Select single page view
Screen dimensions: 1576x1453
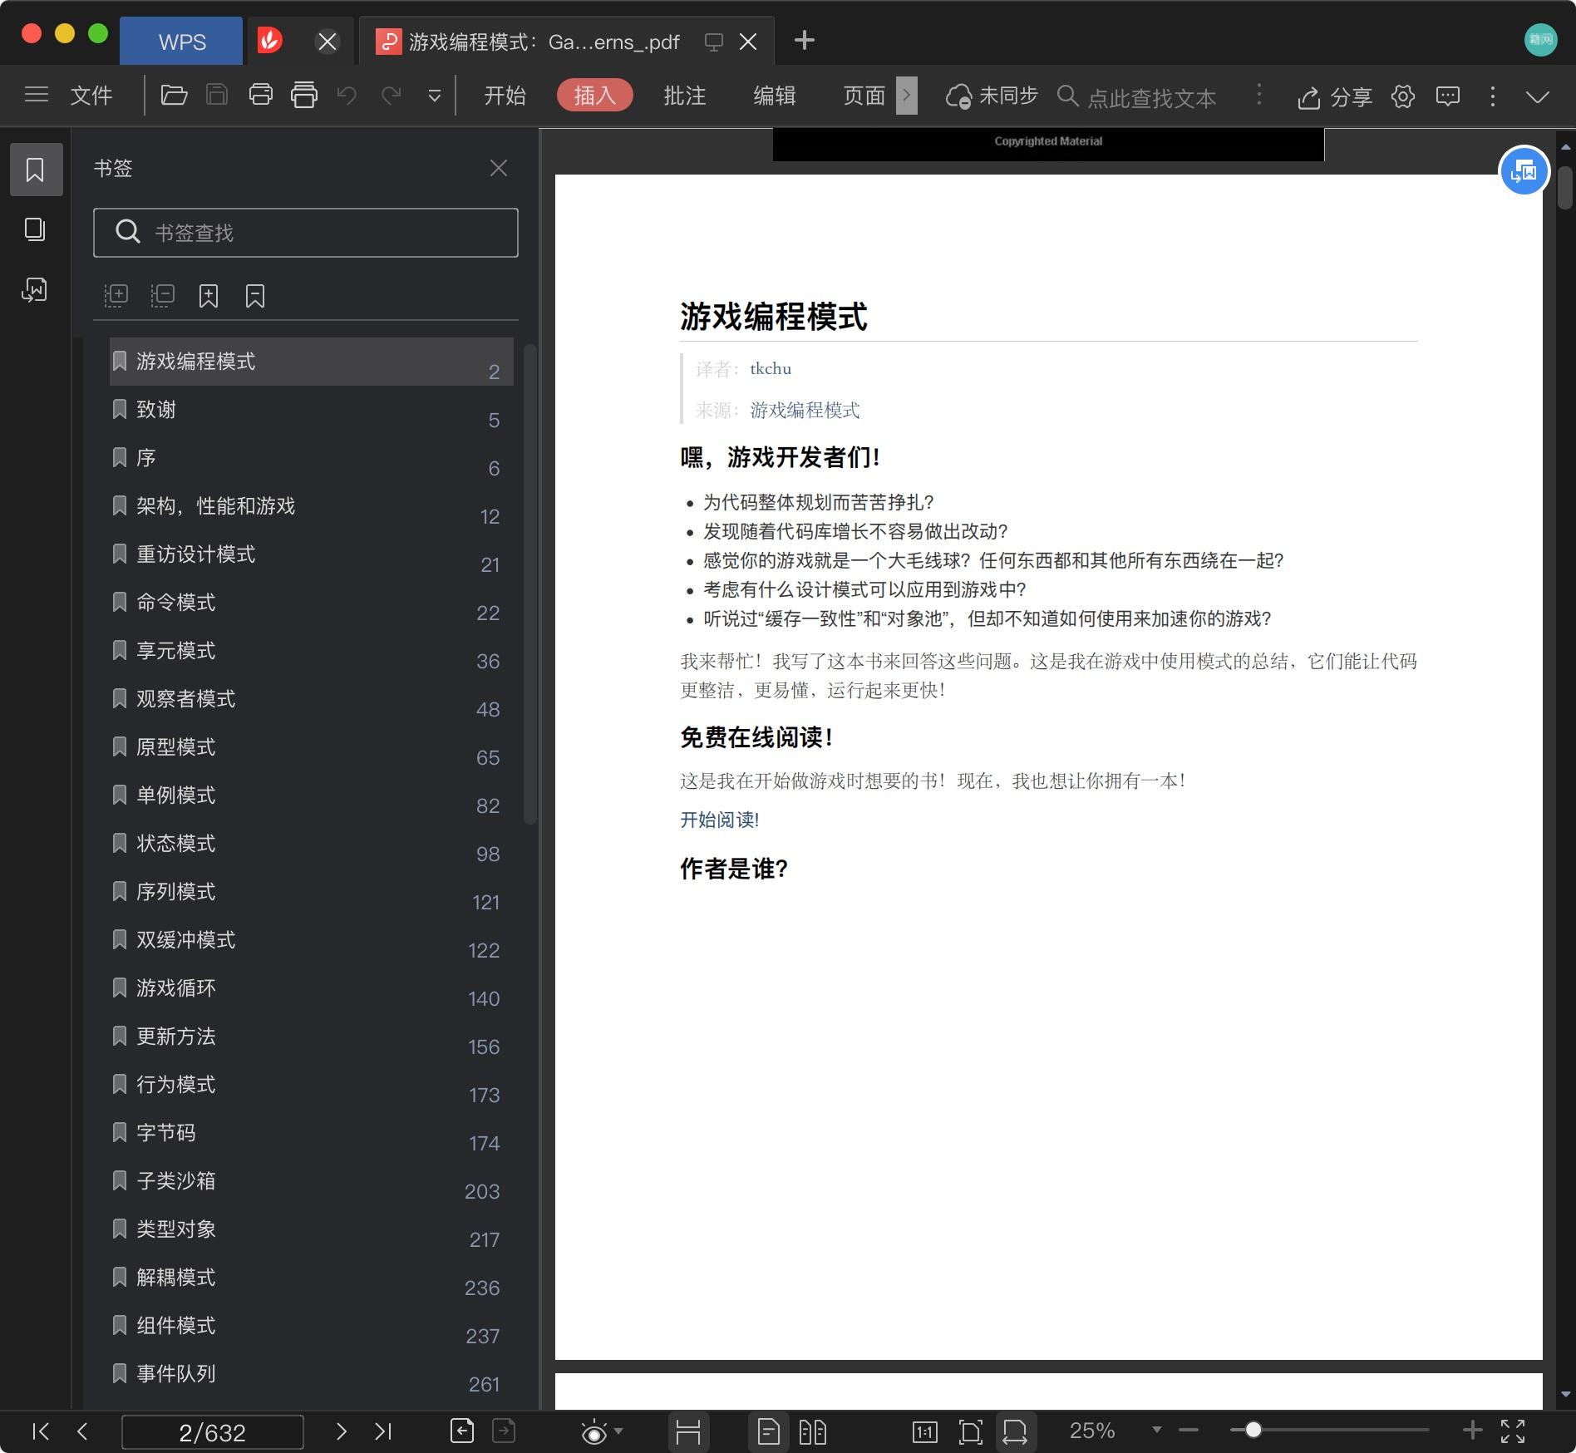769,1431
